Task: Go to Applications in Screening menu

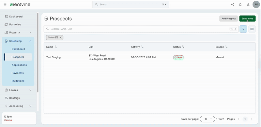Action: (19, 65)
